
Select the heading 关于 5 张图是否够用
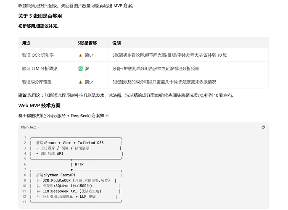[x=40, y=16]
